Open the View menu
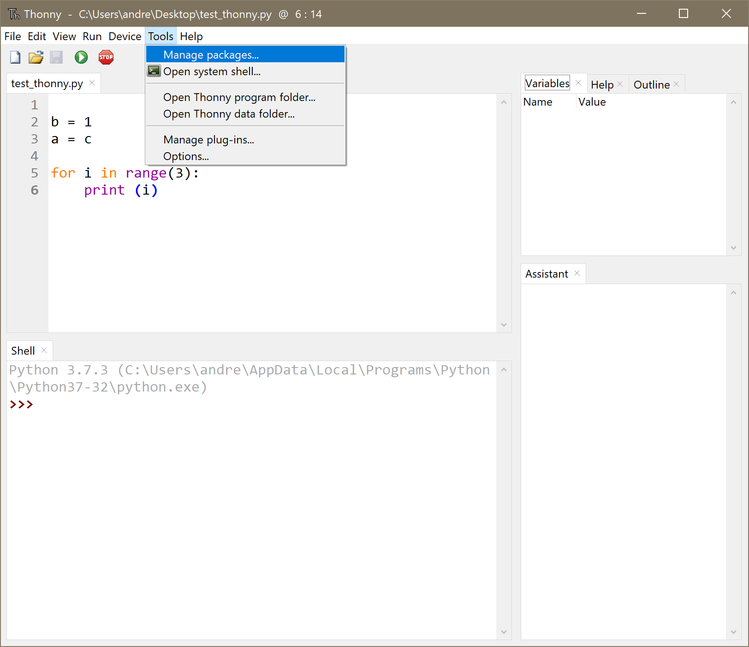The image size is (749, 647). pyautogui.click(x=64, y=36)
